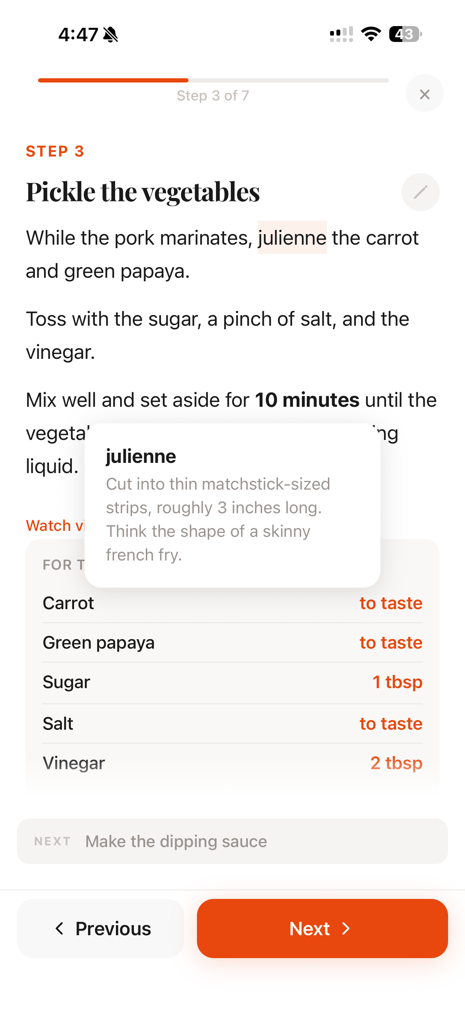This screenshot has width=465, height=1011.
Task: Tap the Make the dipping sauce preview
Action: (x=232, y=841)
